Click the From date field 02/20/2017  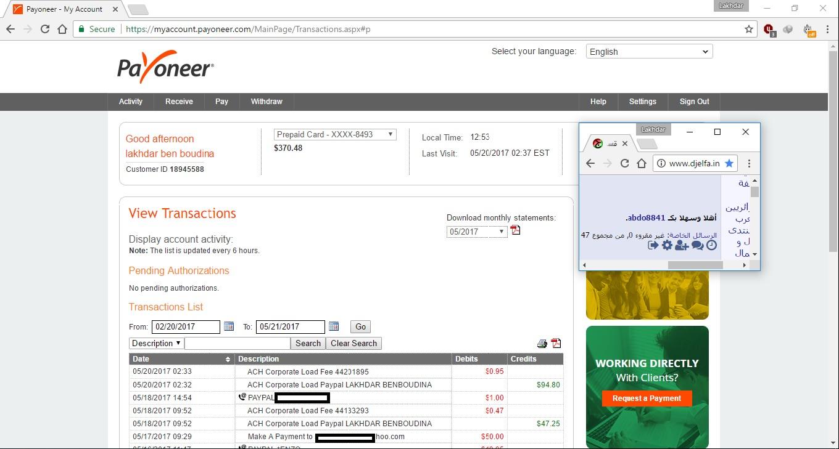point(186,326)
